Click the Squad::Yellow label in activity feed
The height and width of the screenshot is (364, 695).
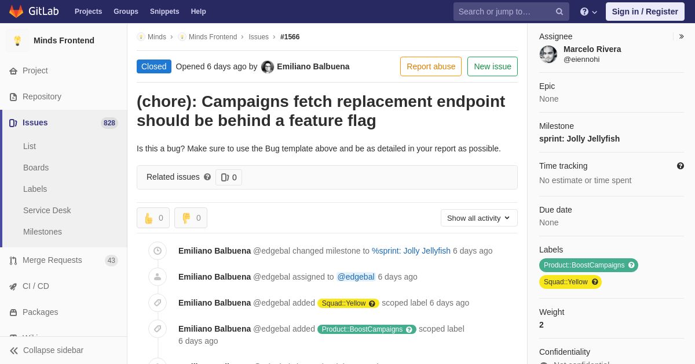348,303
